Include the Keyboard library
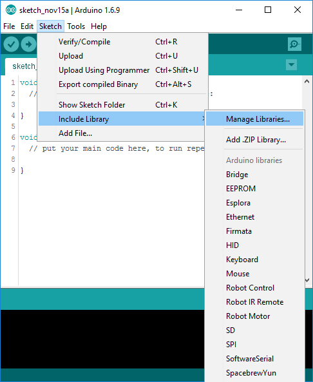Image resolution: width=313 pixels, height=382 pixels. (254, 260)
